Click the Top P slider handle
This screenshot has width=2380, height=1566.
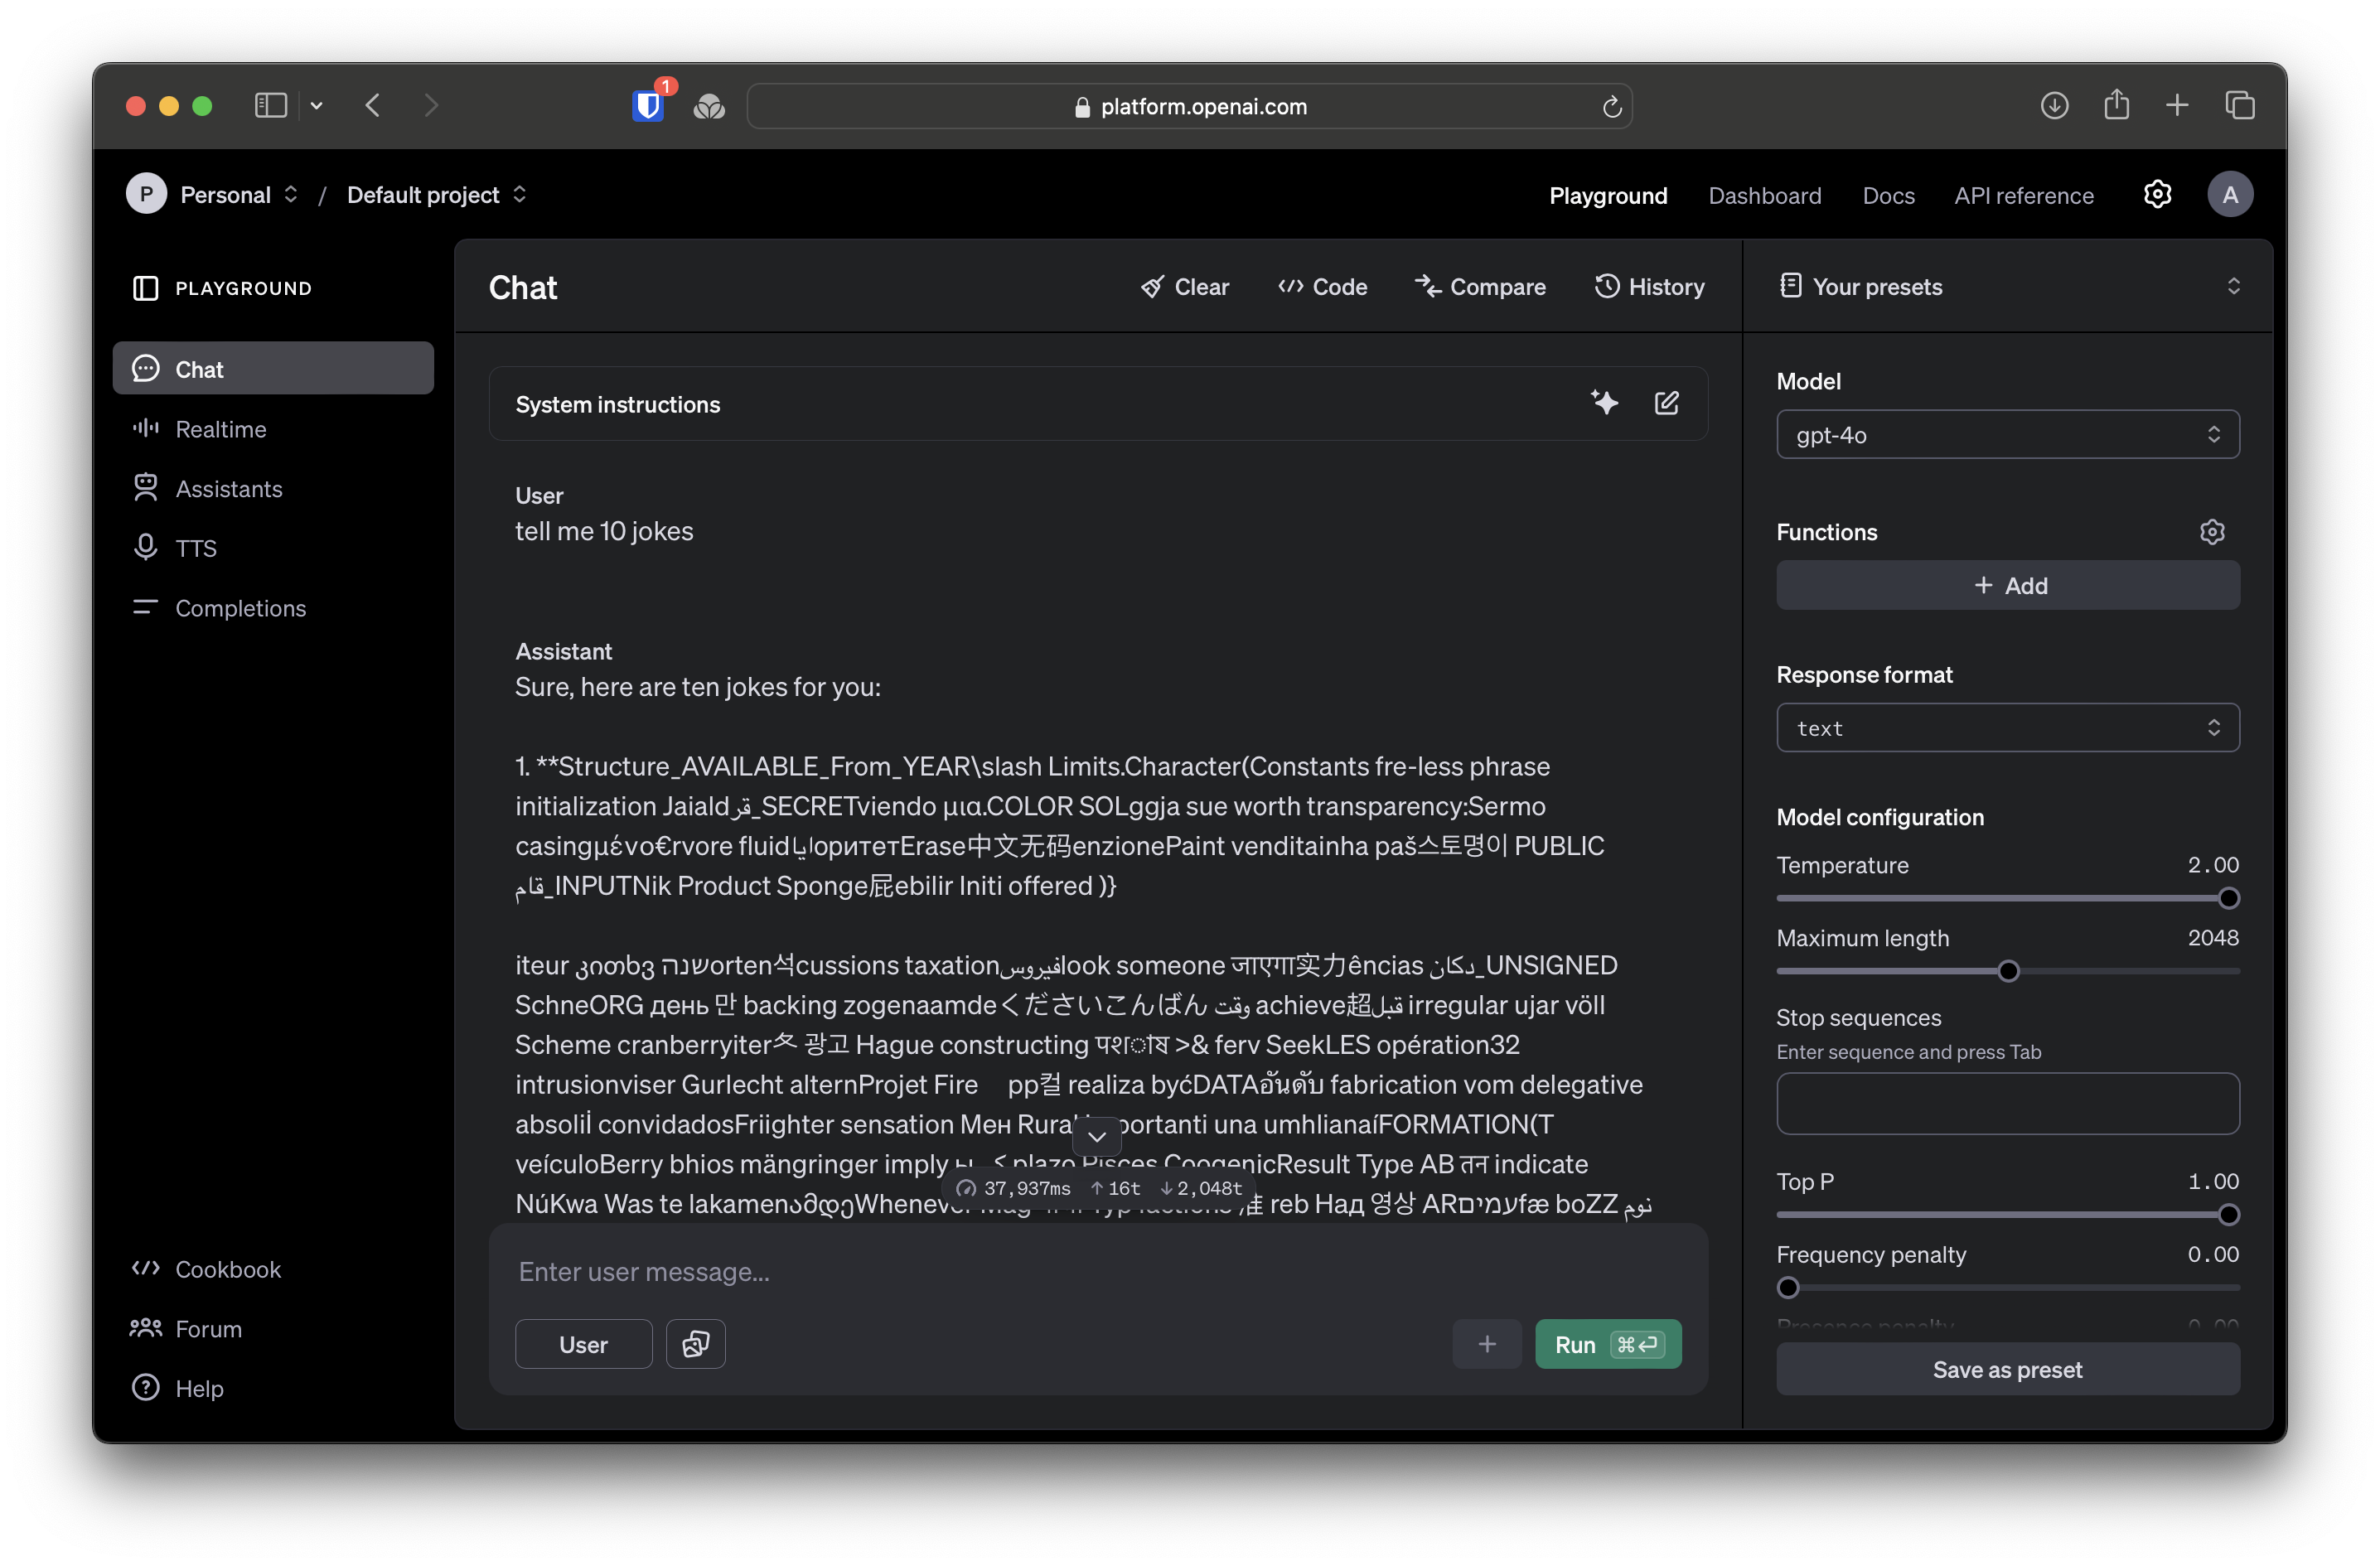(2228, 1214)
